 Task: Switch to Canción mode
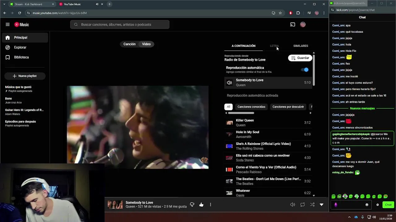pos(129,44)
